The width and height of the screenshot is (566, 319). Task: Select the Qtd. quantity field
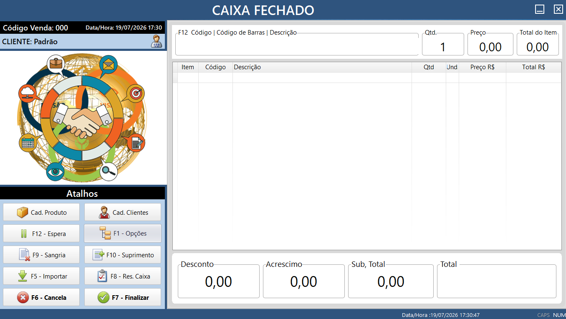[x=443, y=44]
